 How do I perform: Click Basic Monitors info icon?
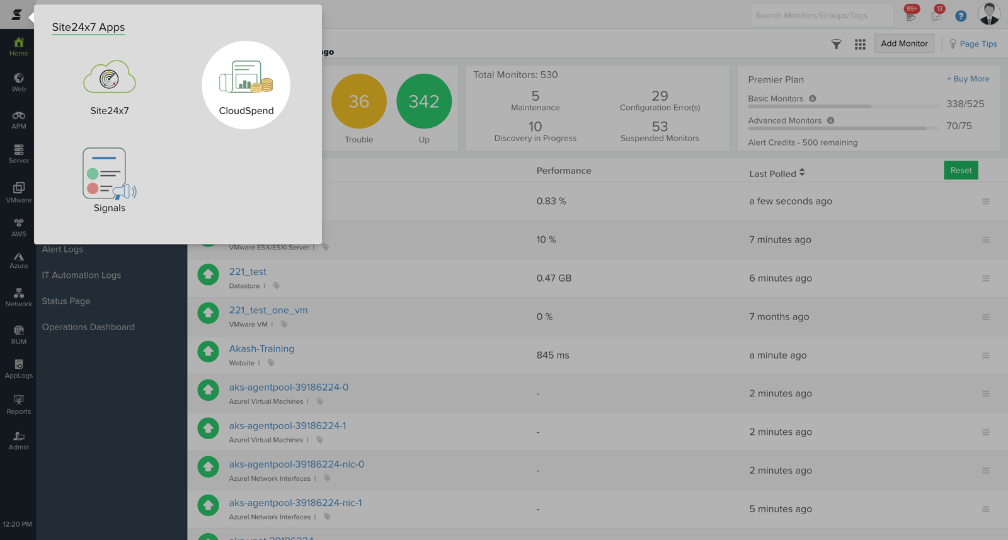coord(813,98)
